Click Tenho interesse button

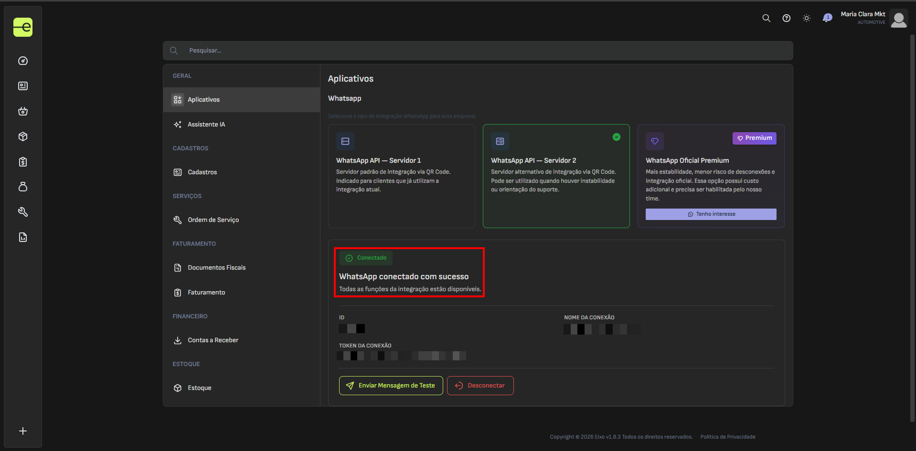click(711, 214)
